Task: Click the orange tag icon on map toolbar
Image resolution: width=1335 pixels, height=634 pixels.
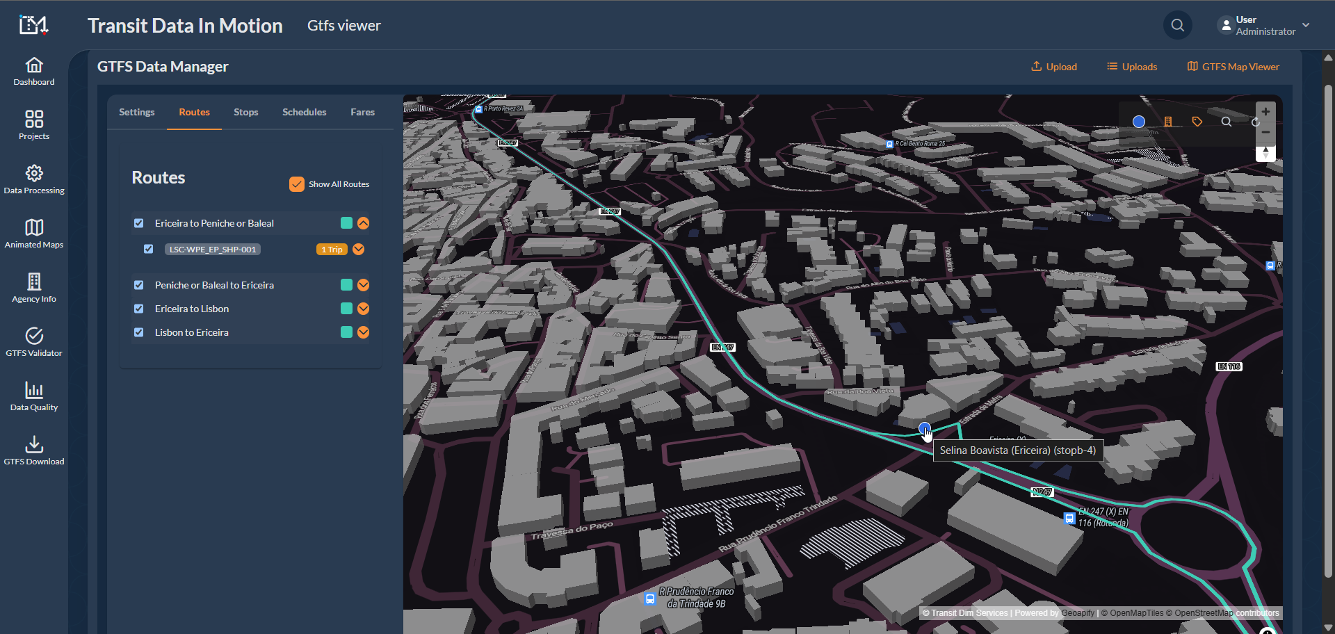Action: coord(1197,122)
